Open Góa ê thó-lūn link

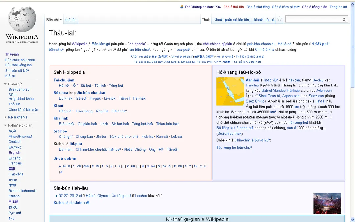pyautogui.click(x=233, y=7)
